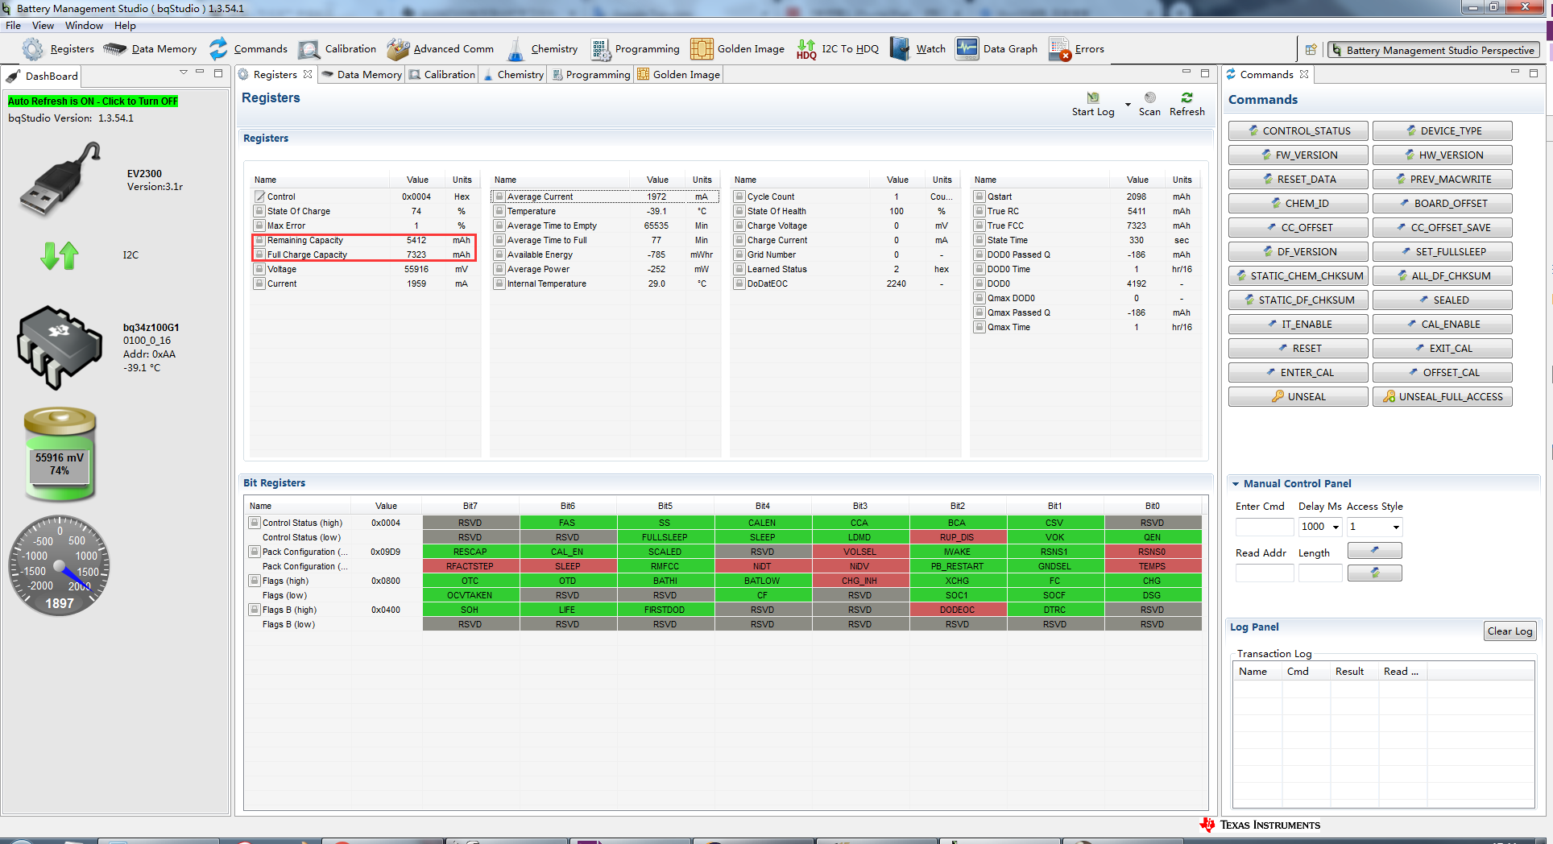The height and width of the screenshot is (844, 1553).
Task: Open the Chemistry flask icon
Action: coord(516,49)
